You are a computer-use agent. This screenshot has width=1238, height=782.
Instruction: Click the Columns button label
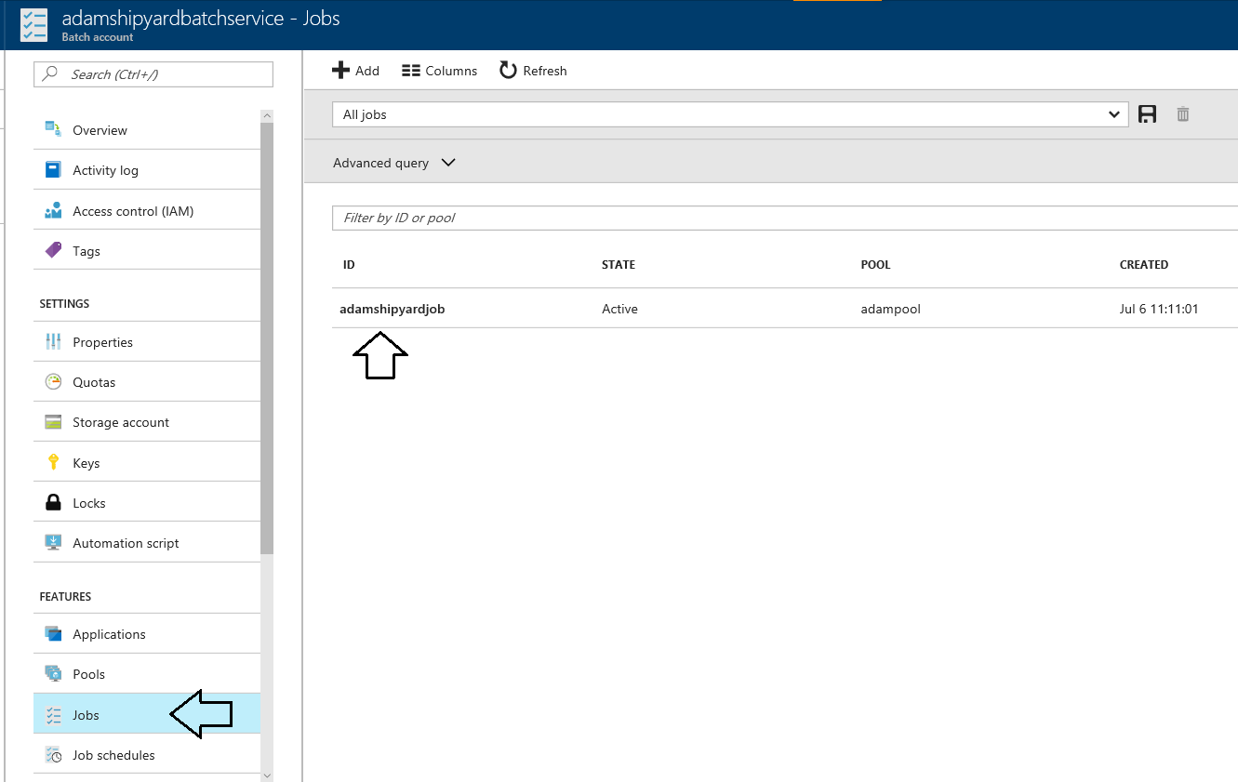coord(451,71)
